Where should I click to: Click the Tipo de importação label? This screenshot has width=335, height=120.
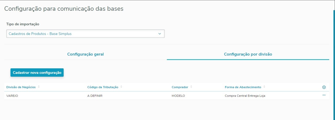(x=23, y=24)
